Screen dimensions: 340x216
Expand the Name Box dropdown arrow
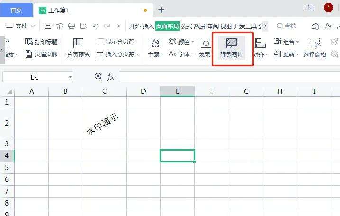[x=70, y=77]
